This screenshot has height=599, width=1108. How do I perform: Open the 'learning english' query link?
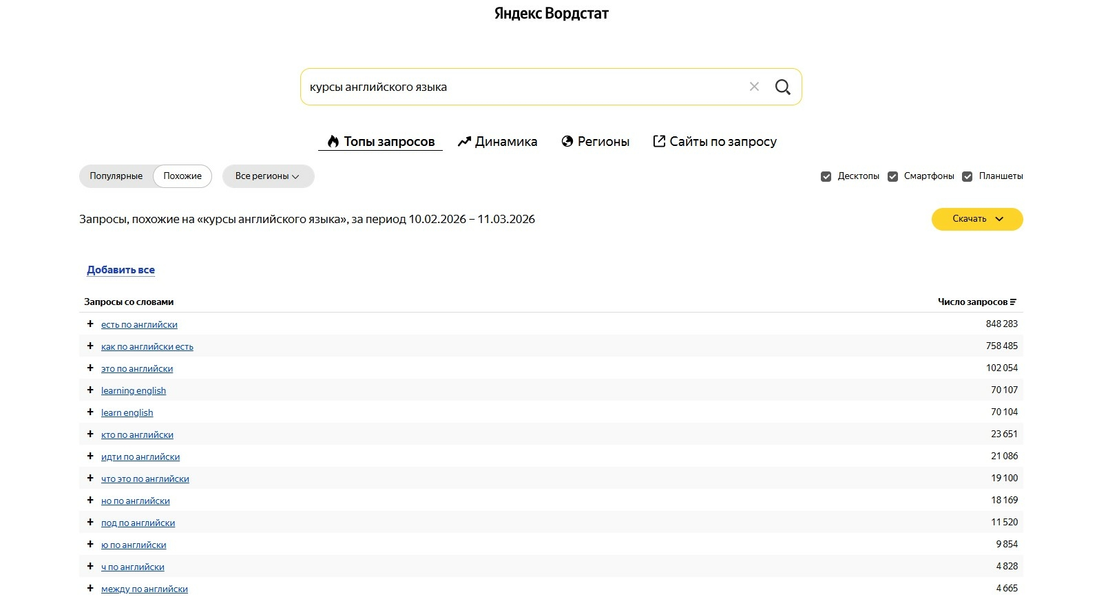(x=134, y=390)
